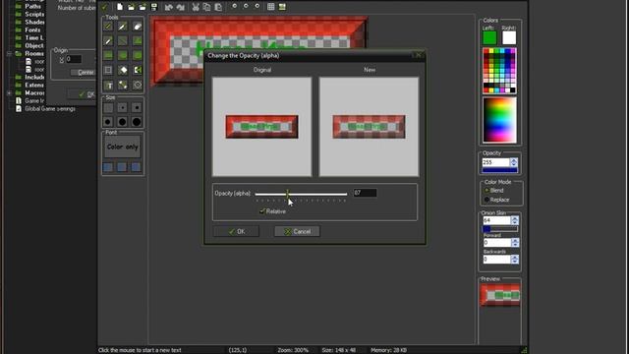Confirm opacity change with OK button
Screen dimensions: 629x354
click(x=236, y=232)
